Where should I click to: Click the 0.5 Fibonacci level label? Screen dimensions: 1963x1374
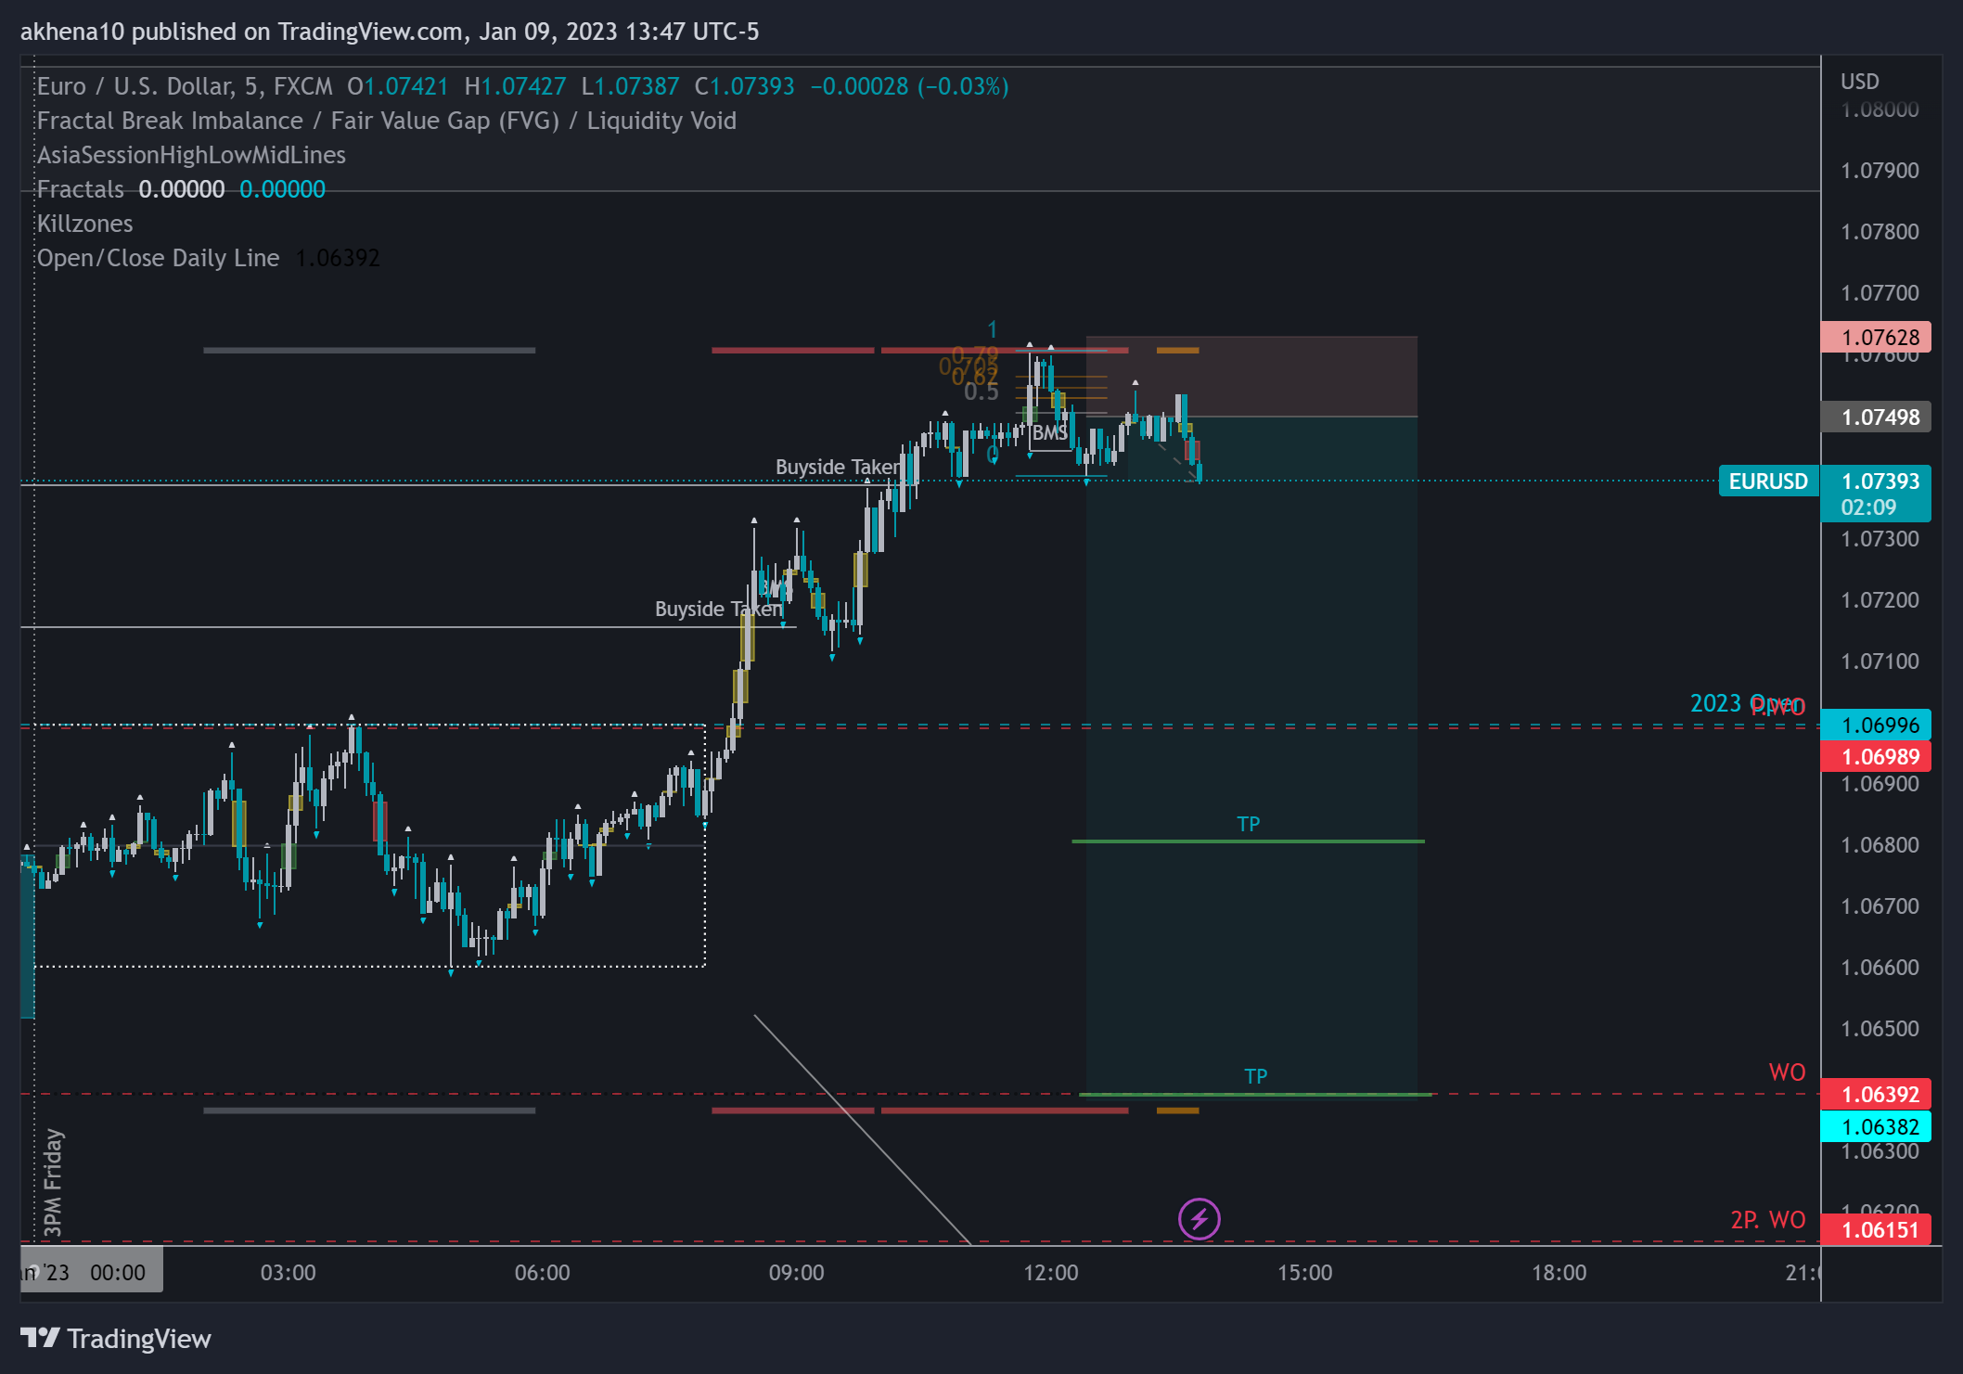981,392
